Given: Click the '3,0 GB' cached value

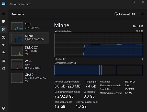Looking at the screenshot, I should (x=89, y=96).
